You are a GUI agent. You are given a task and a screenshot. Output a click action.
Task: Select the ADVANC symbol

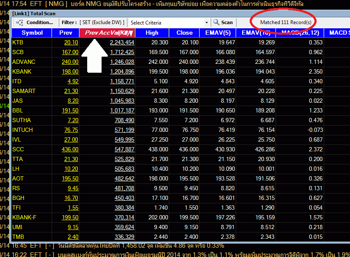point(24,62)
